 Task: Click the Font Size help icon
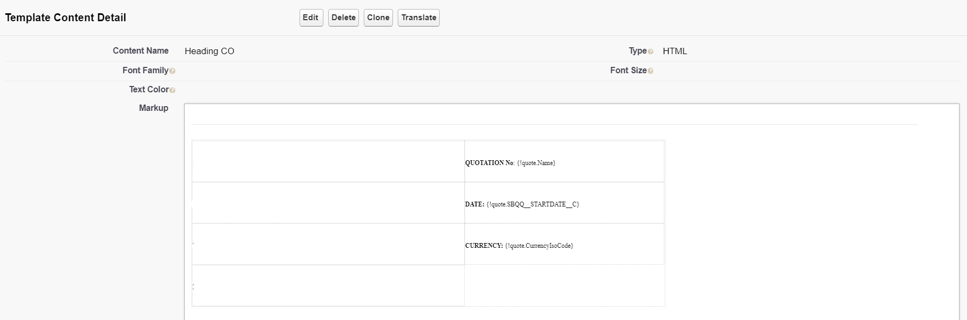(651, 71)
